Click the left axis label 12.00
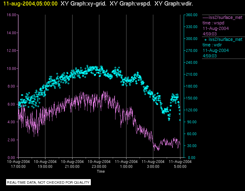The image size is (245, 191). pyautogui.click(x=11, y=51)
